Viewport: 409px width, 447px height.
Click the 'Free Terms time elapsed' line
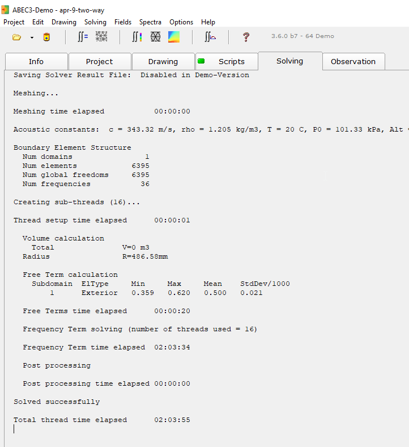pos(106,311)
